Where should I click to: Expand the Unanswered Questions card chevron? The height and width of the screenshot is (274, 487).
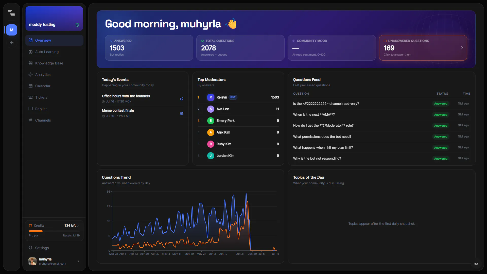pos(462,48)
